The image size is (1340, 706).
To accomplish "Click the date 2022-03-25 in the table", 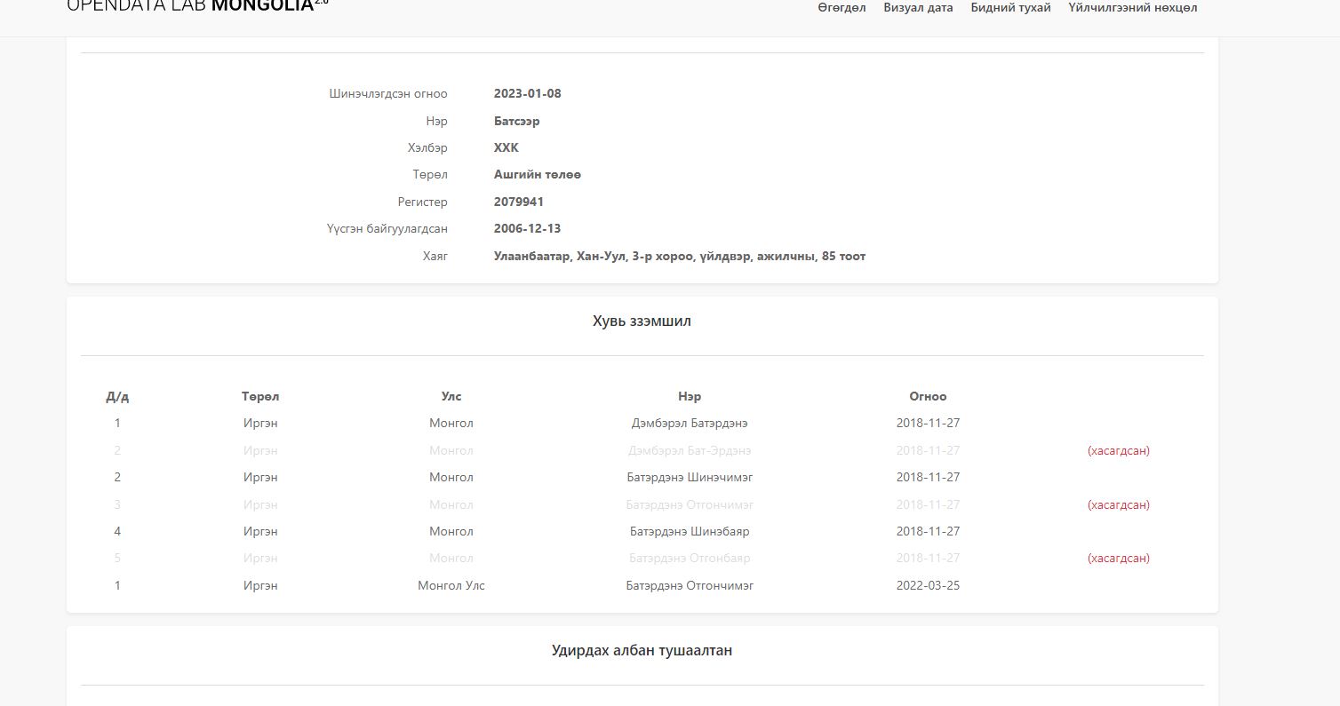I will click(x=928, y=585).
